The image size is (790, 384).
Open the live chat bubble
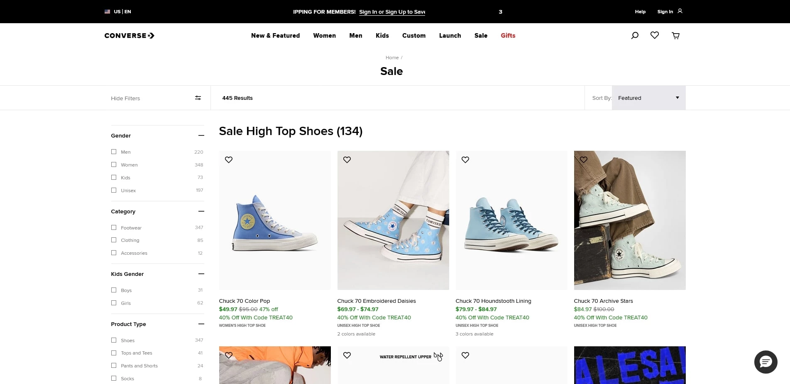(766, 362)
